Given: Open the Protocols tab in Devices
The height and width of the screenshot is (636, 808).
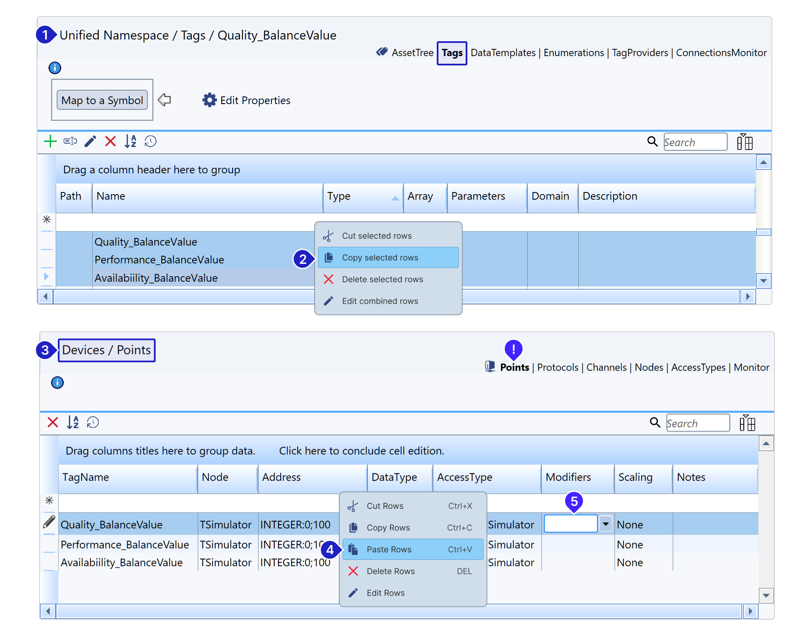Looking at the screenshot, I should pos(558,367).
